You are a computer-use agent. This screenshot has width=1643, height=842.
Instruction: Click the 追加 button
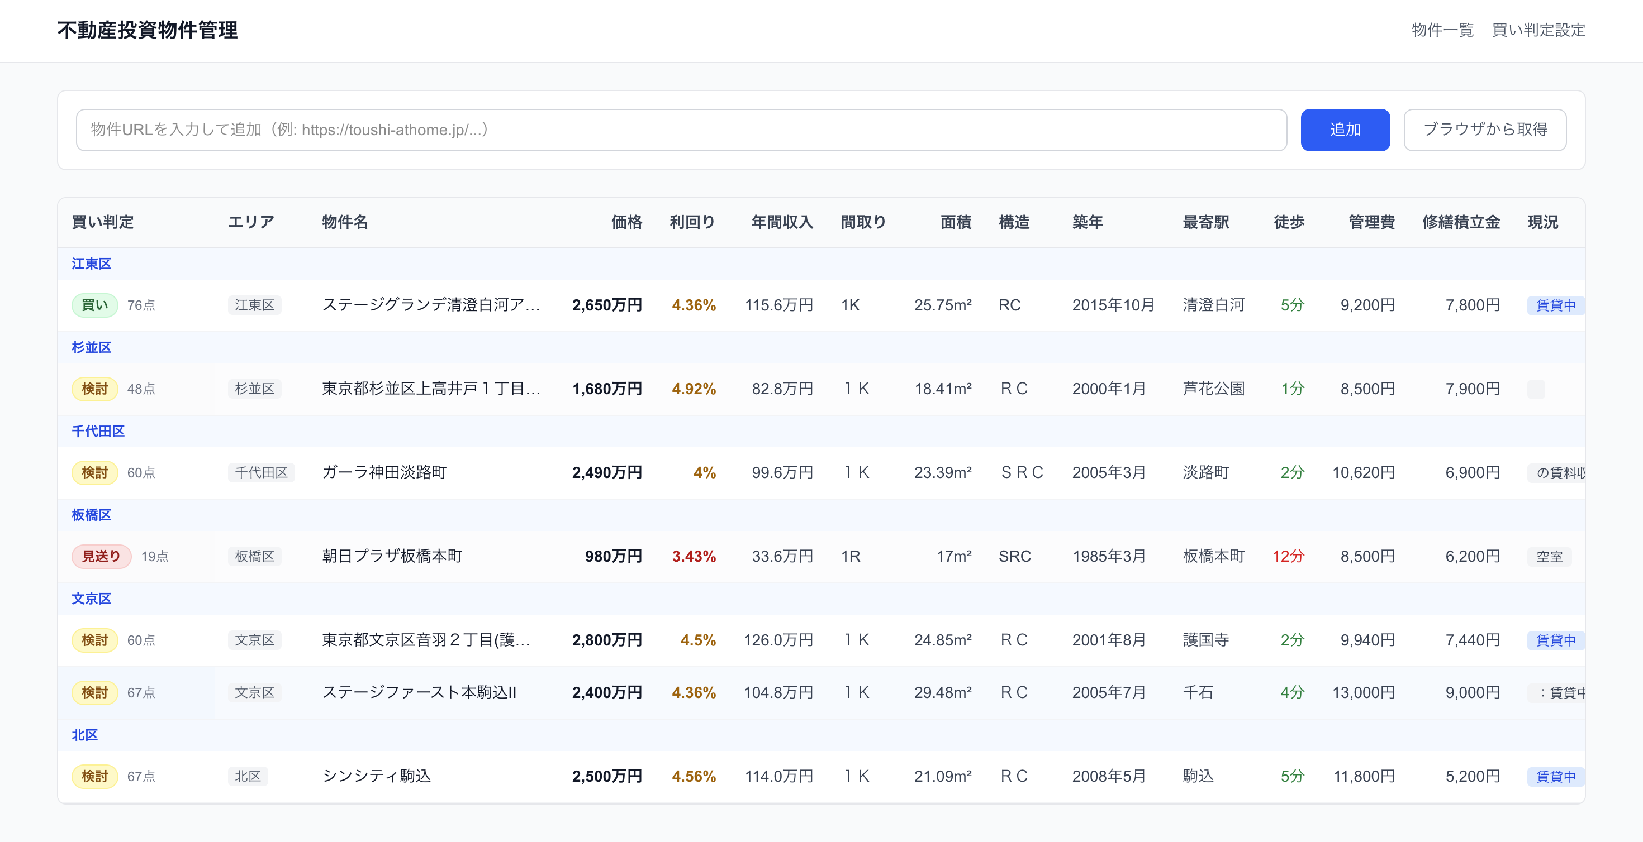point(1345,130)
